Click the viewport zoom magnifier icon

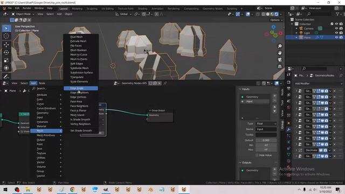pyautogui.click(x=280, y=46)
